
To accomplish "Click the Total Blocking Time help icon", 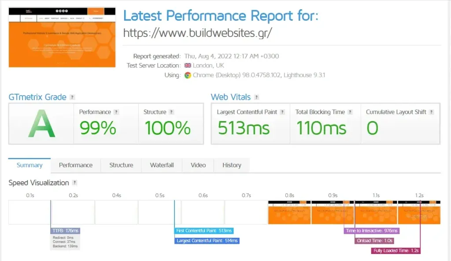I will pos(351,112).
